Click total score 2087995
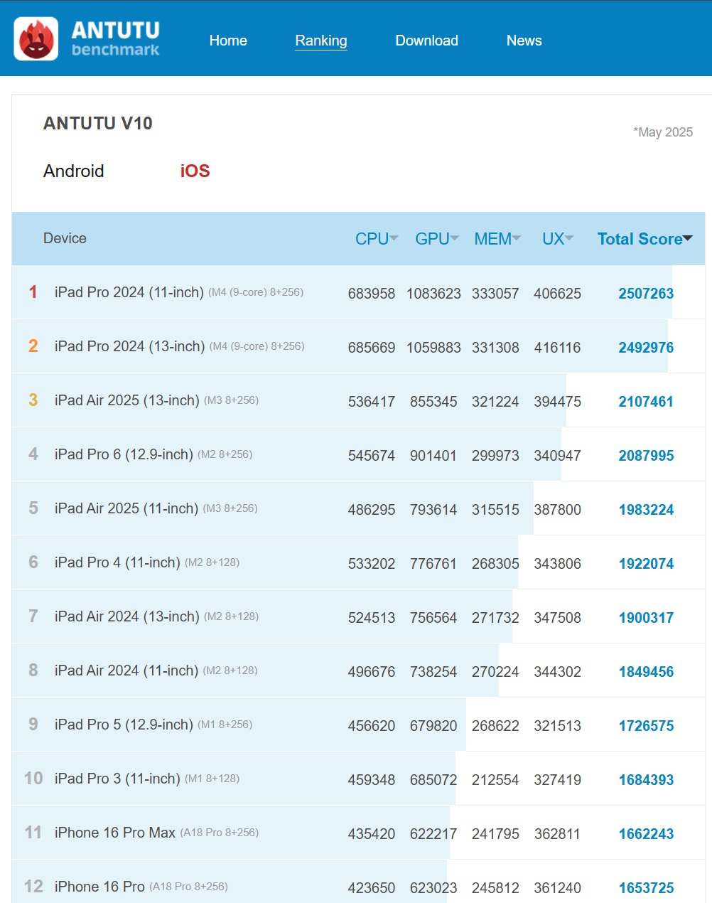The width and height of the screenshot is (712, 903). point(646,456)
